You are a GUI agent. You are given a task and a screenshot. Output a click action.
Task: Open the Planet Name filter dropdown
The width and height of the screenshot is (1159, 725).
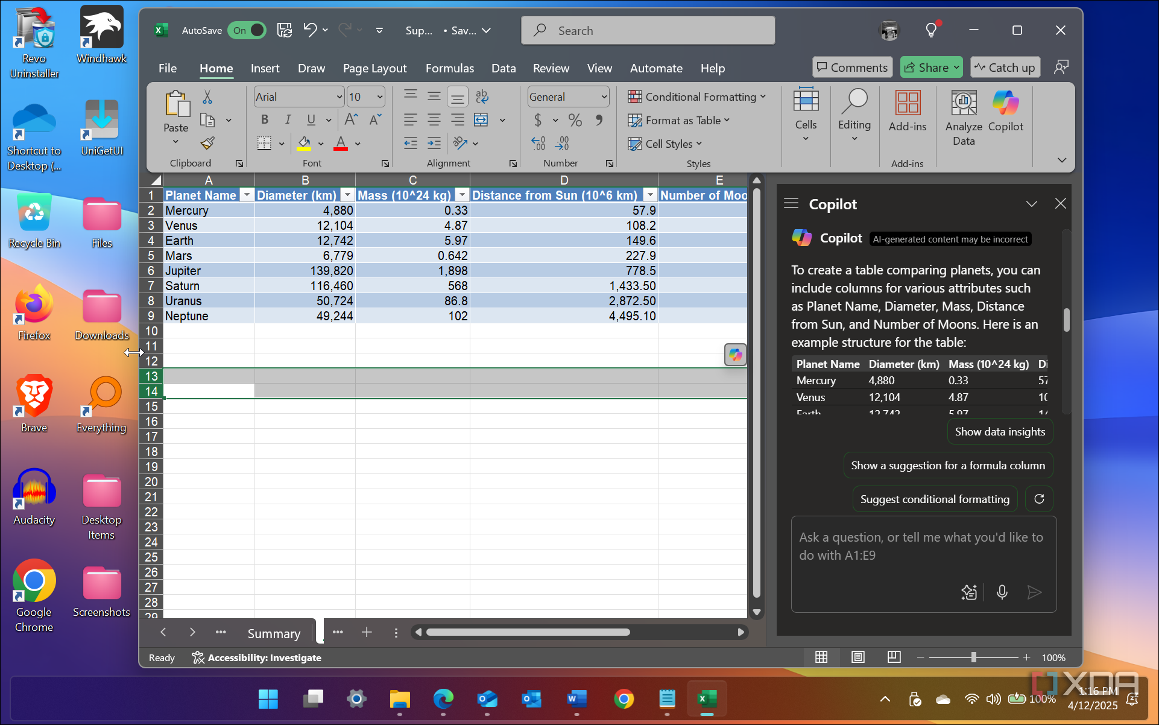click(x=246, y=195)
